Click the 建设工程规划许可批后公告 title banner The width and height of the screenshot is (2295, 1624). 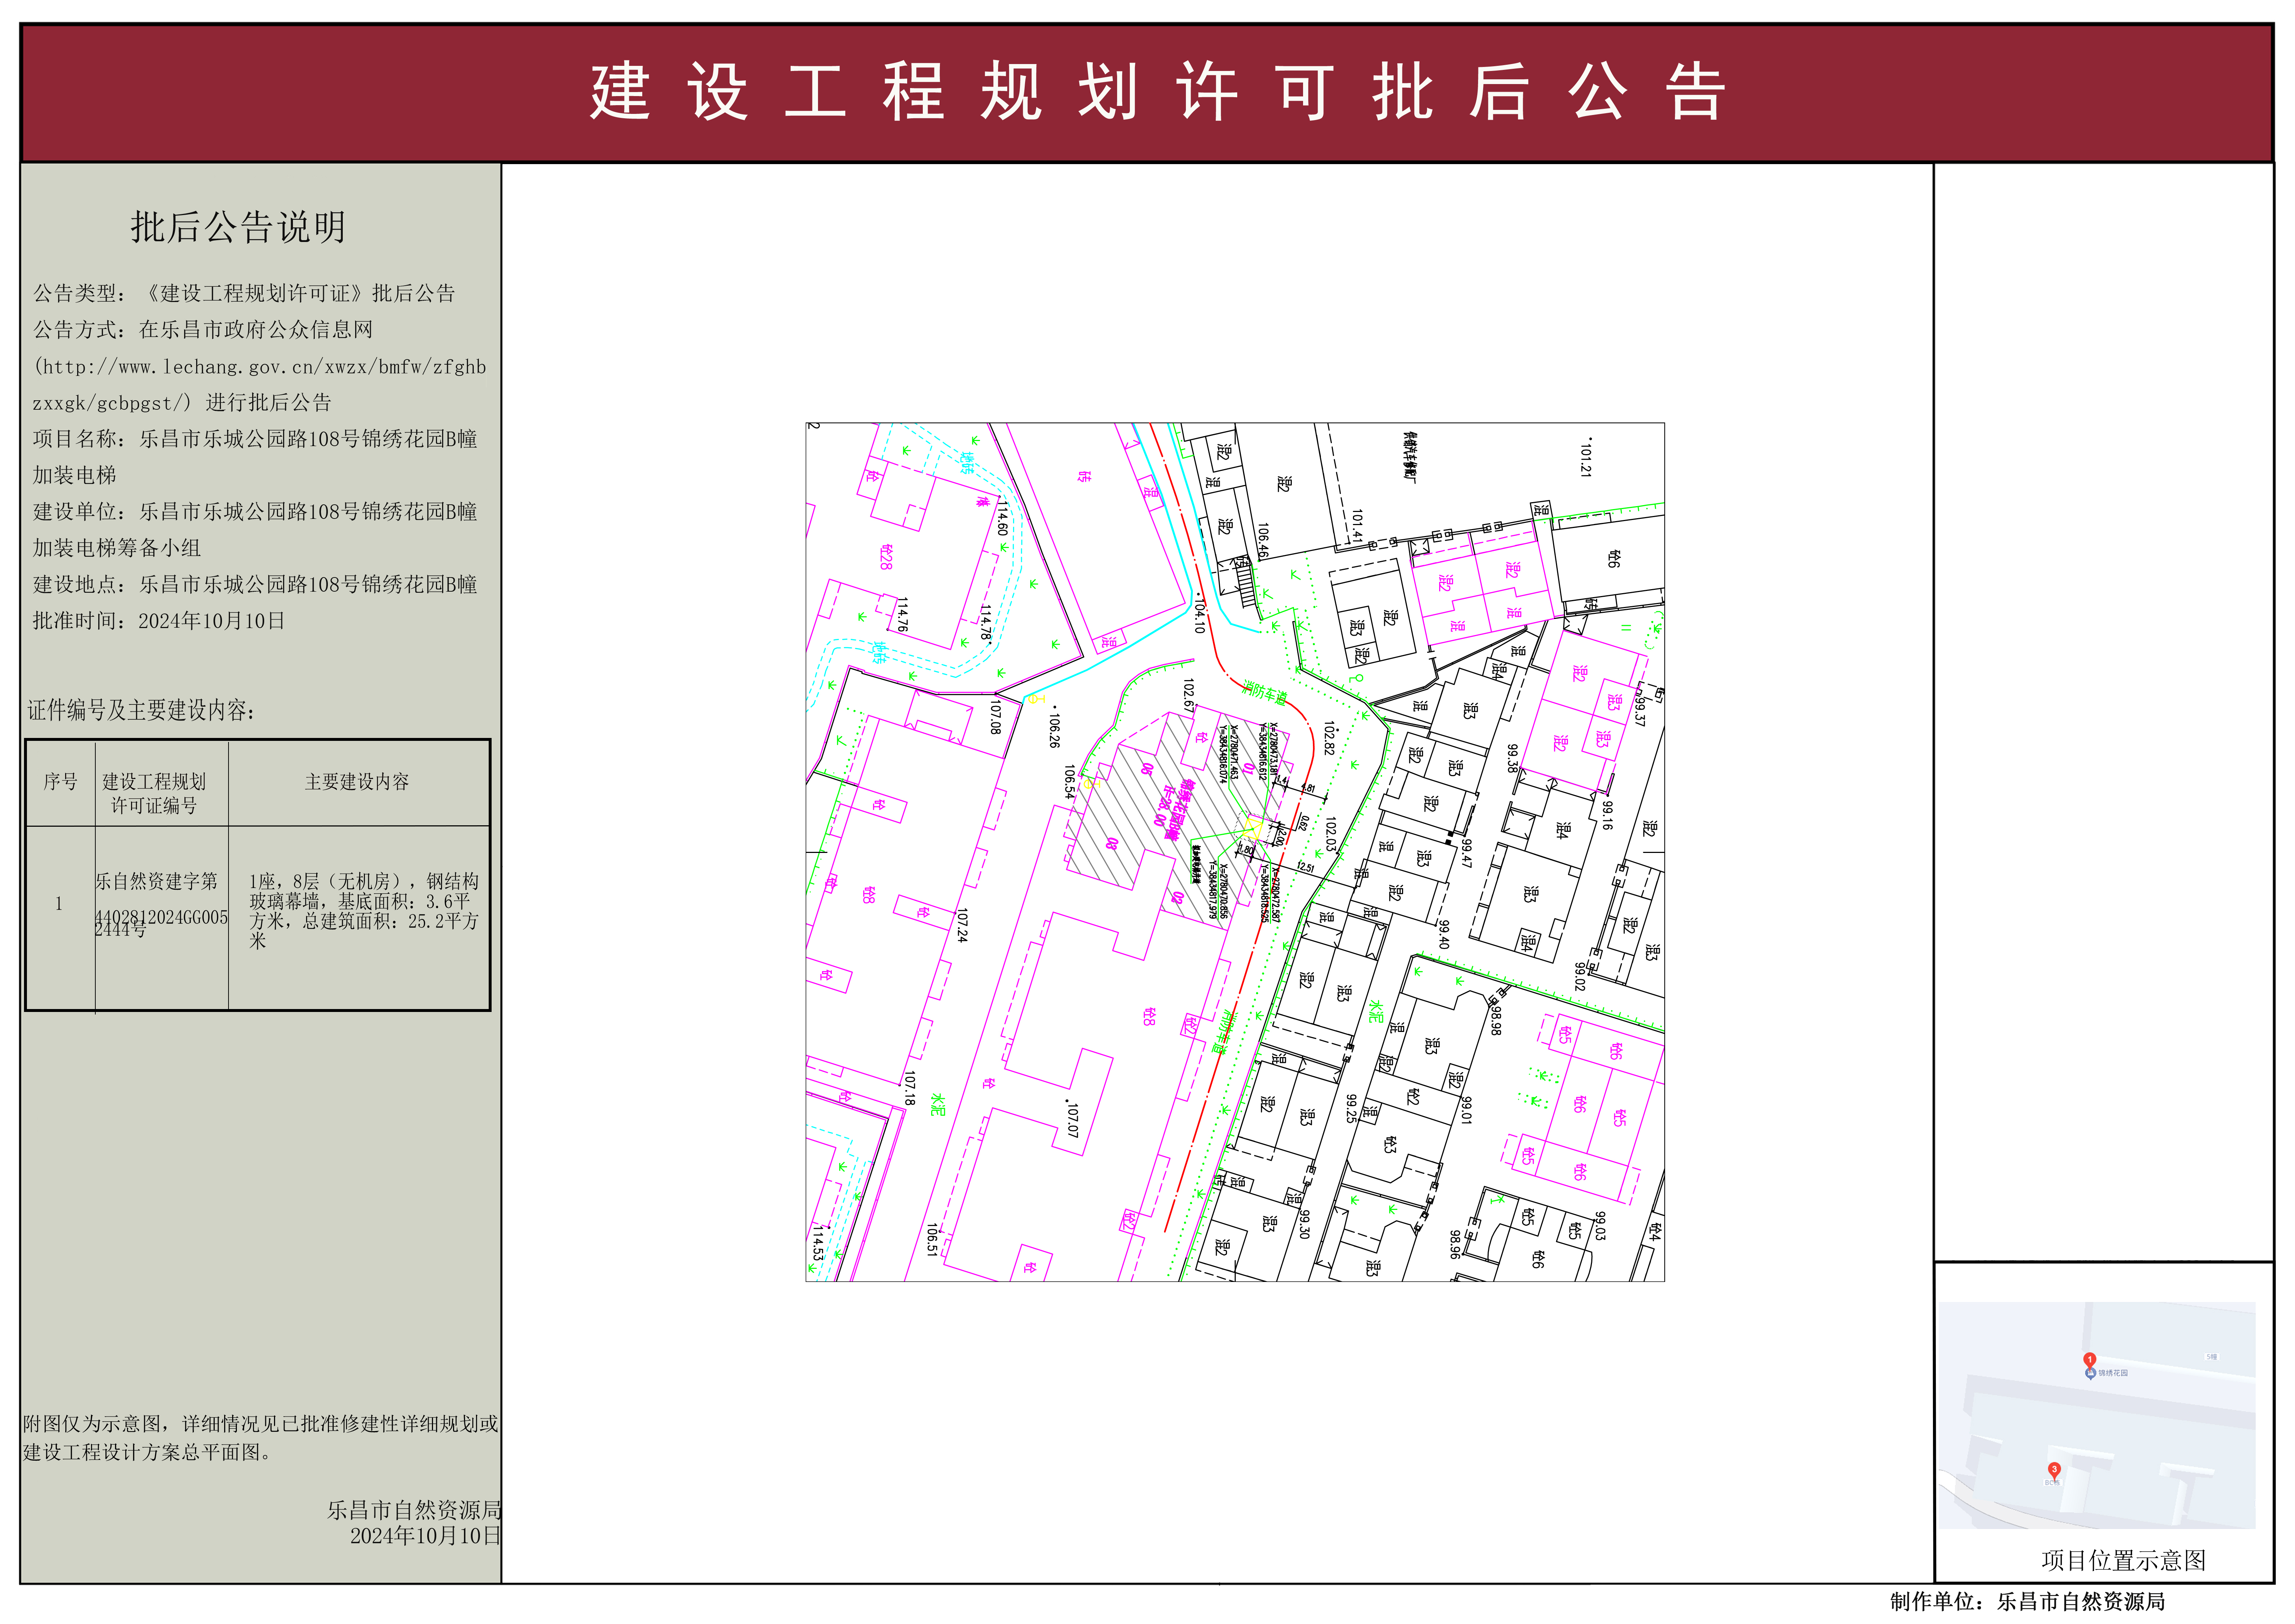[1147, 93]
